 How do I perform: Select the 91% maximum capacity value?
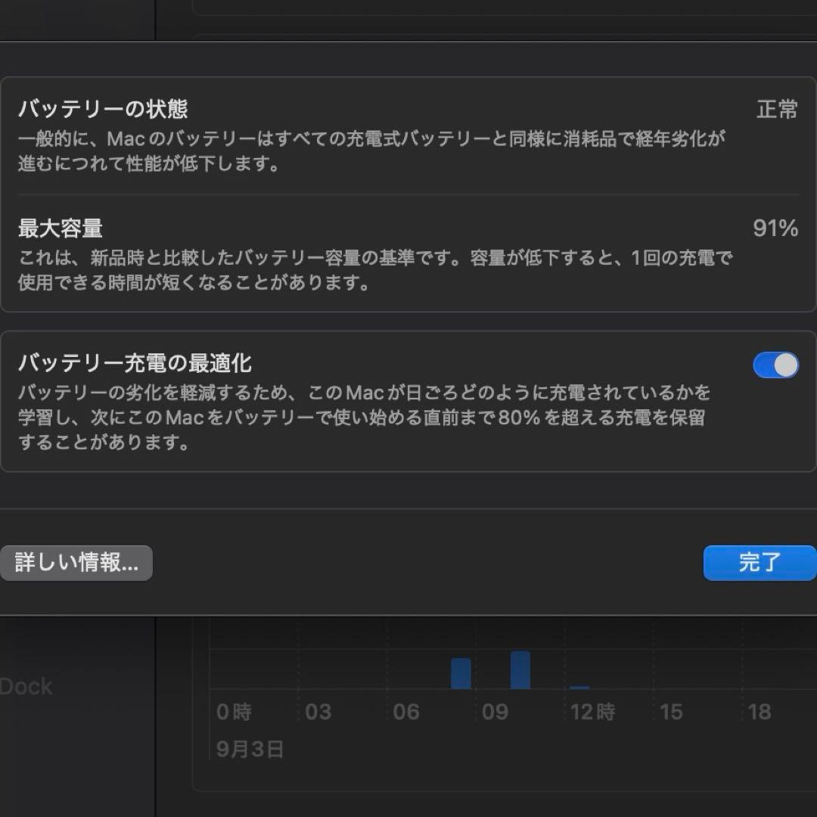[775, 228]
